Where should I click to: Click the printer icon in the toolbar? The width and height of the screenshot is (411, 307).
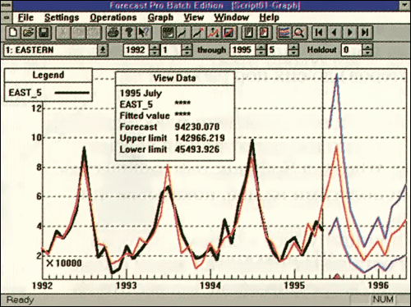pos(113,33)
